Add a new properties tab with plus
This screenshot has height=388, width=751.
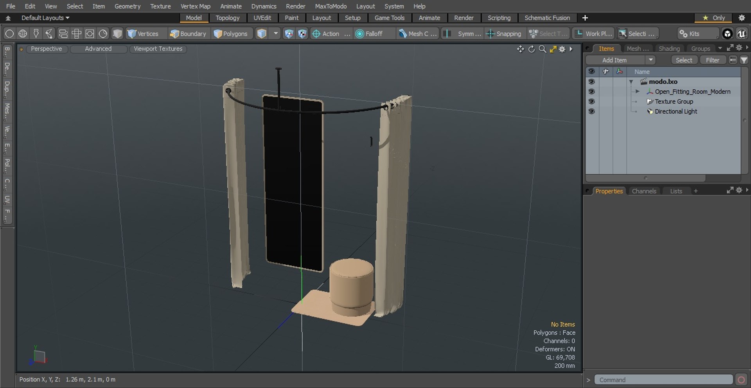[x=695, y=191]
